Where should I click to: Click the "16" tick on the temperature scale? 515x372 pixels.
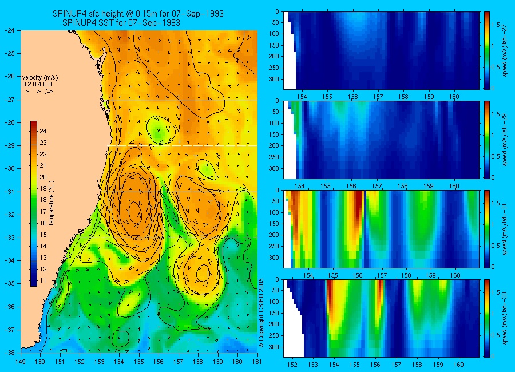click(43, 223)
